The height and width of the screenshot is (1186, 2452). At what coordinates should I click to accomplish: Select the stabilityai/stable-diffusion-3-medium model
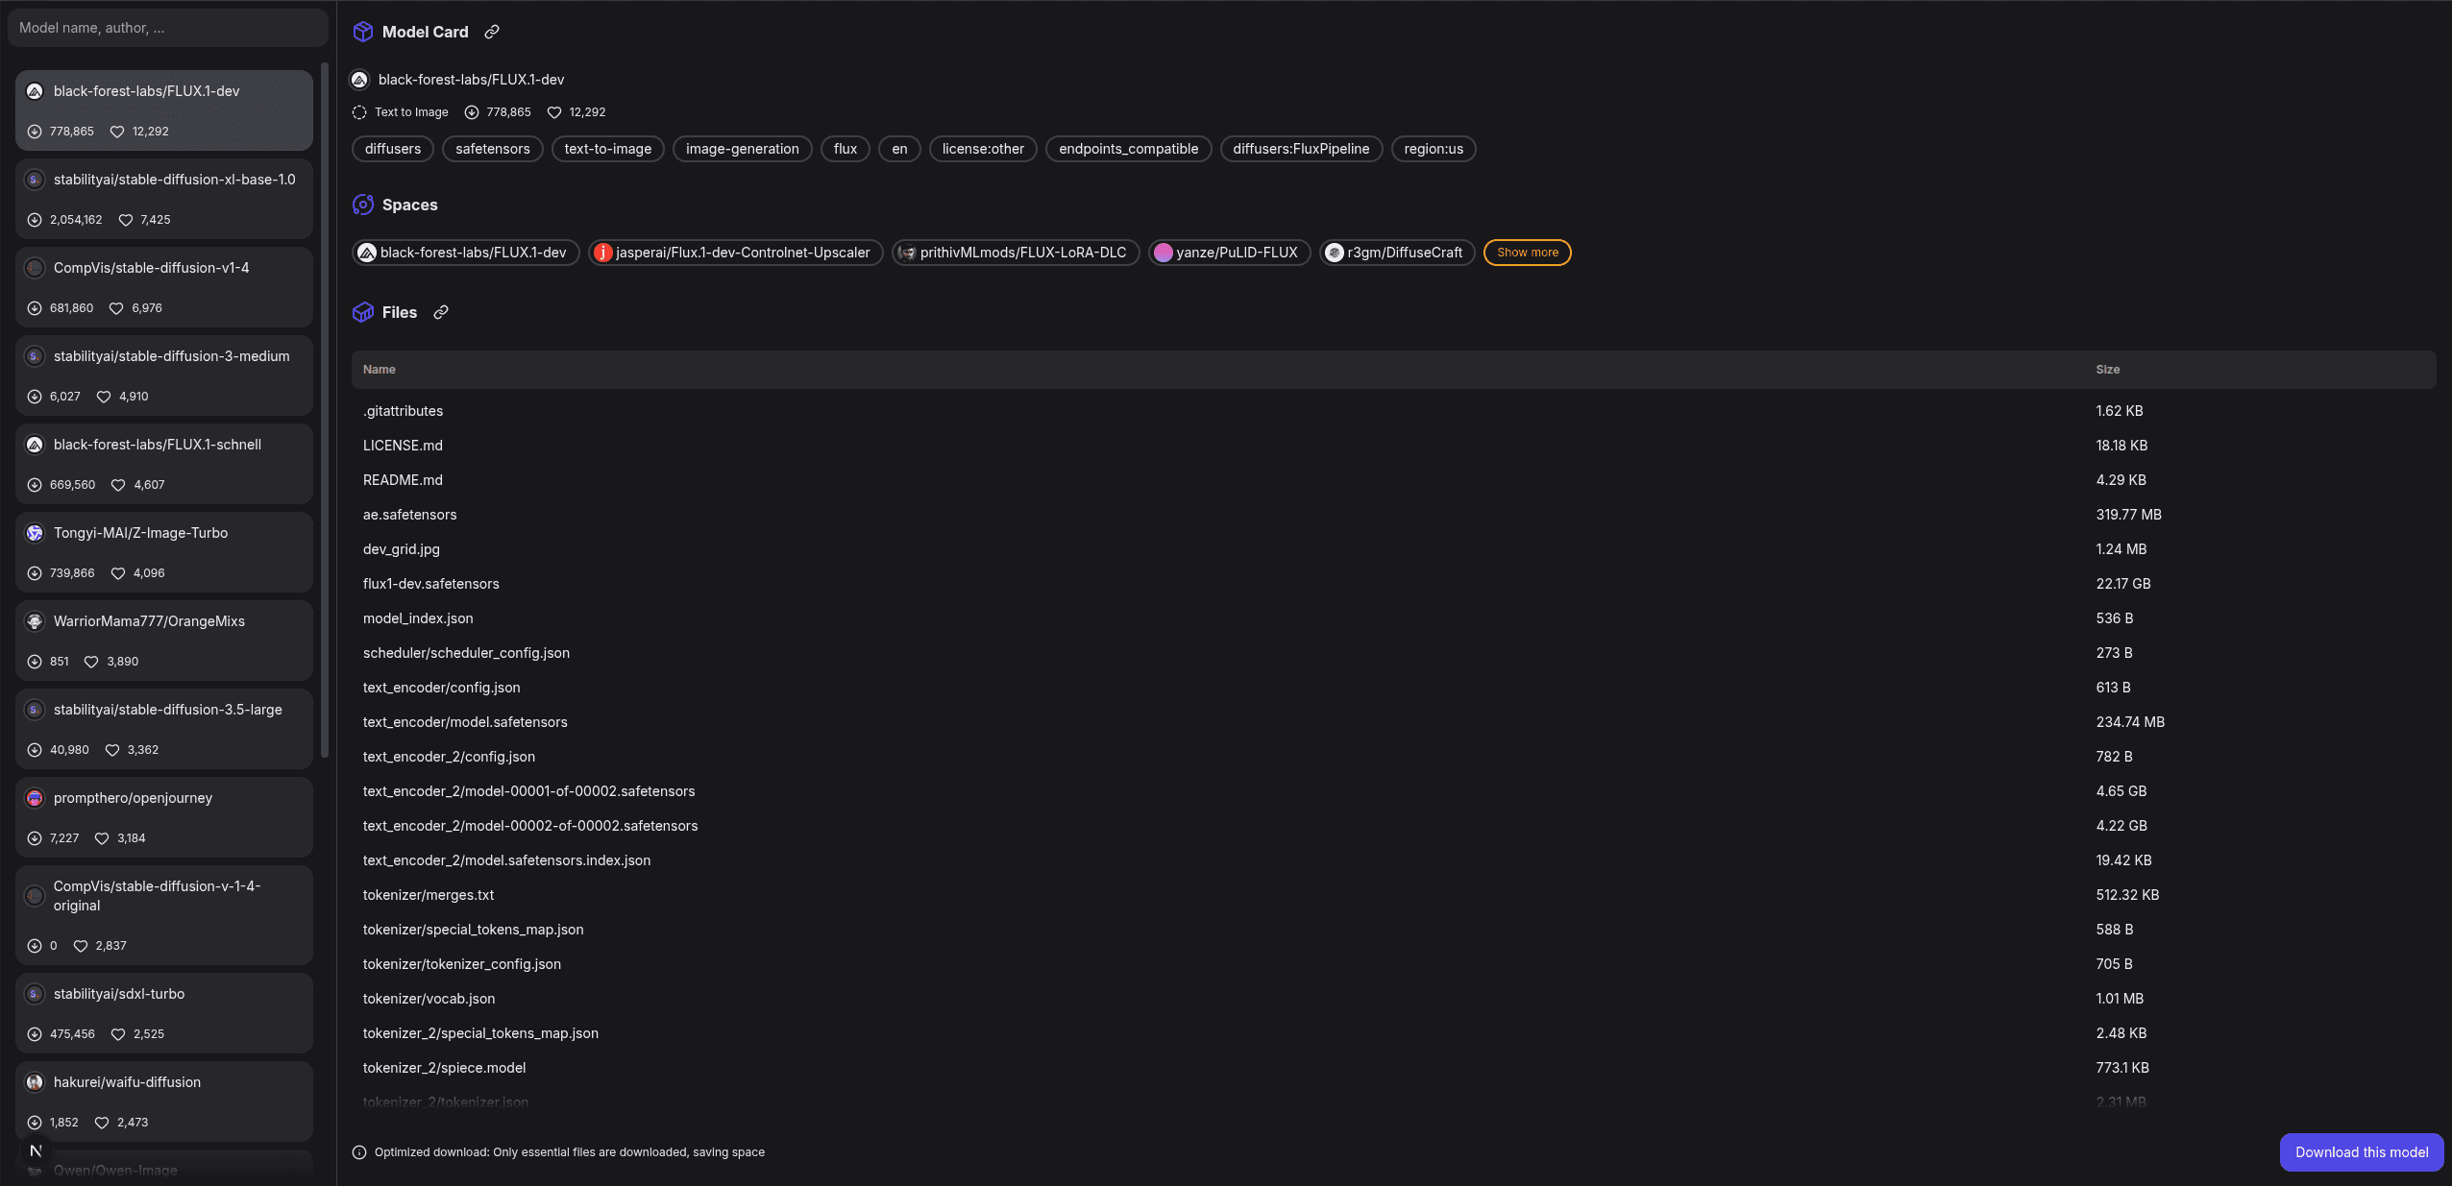tap(163, 375)
